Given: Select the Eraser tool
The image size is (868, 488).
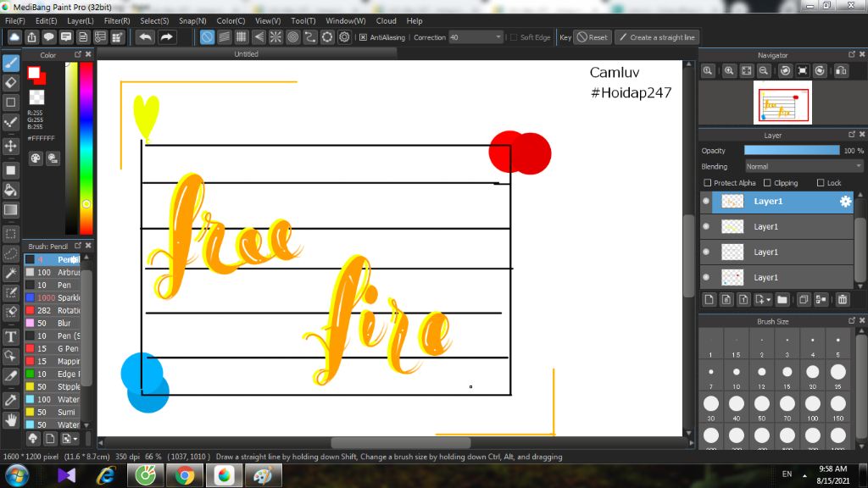Looking at the screenshot, I should click(10, 83).
